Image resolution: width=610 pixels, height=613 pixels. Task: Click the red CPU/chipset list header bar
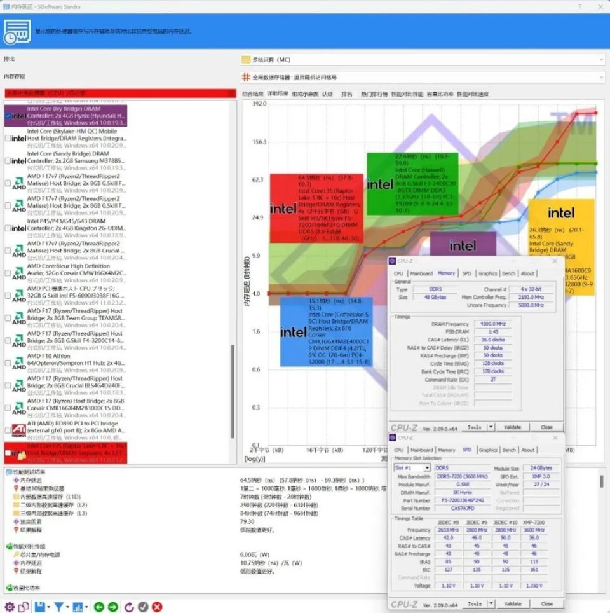[x=120, y=93]
